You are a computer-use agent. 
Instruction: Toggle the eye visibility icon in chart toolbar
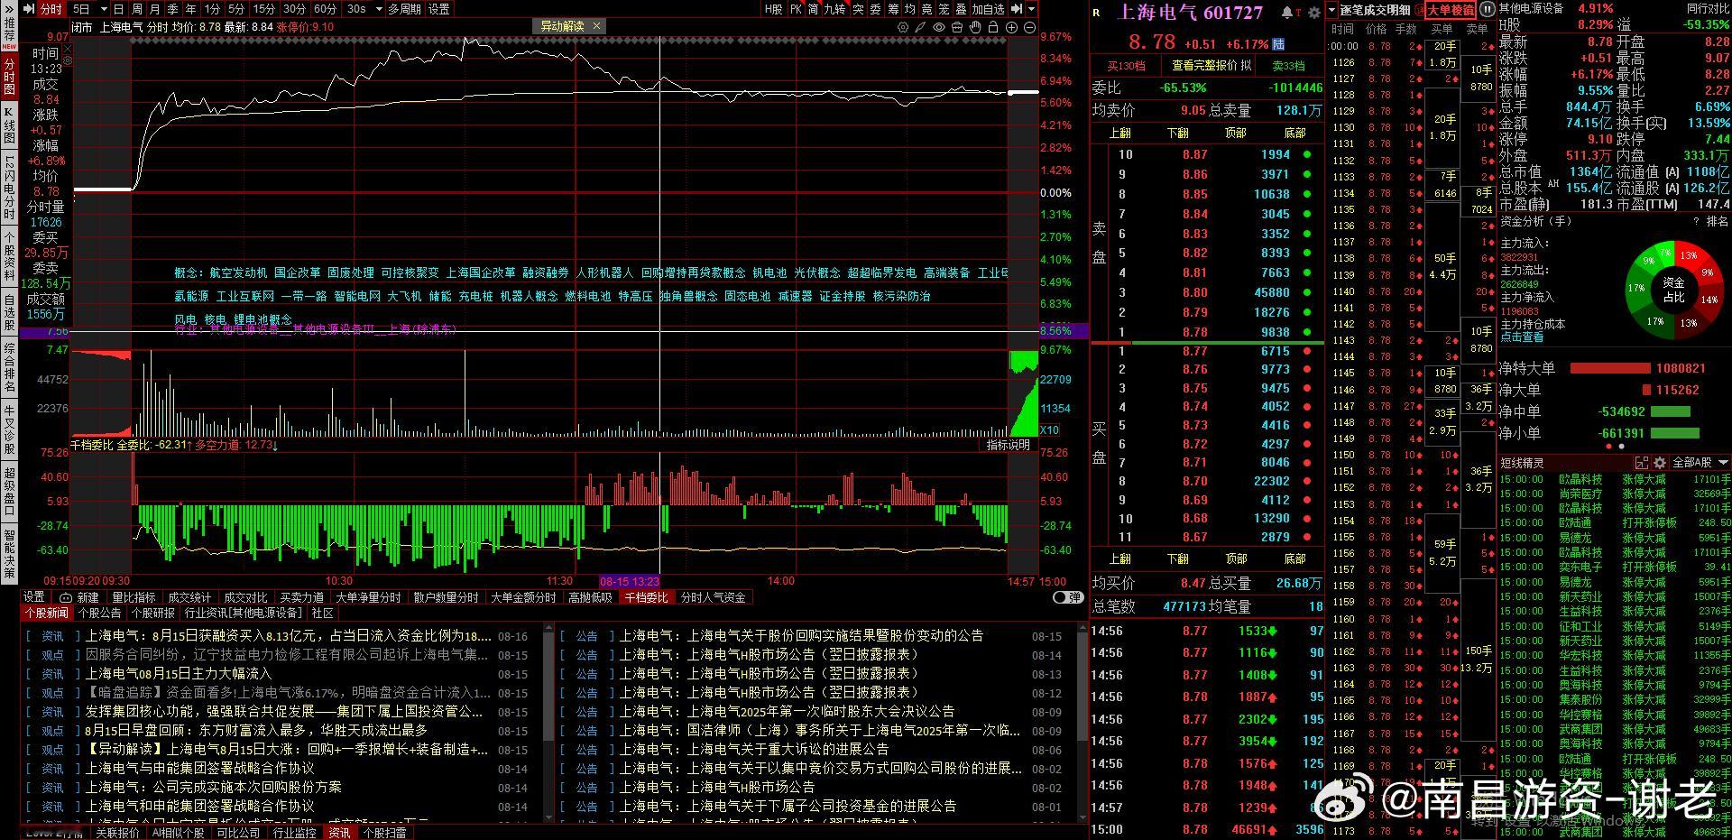coord(939,27)
